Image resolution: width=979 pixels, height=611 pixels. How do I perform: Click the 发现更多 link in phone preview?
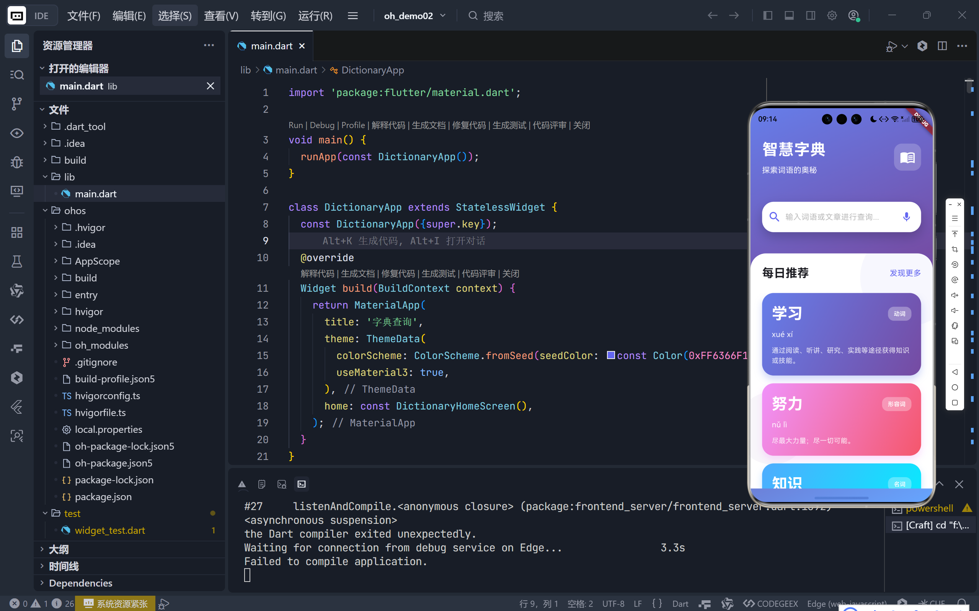tap(905, 273)
